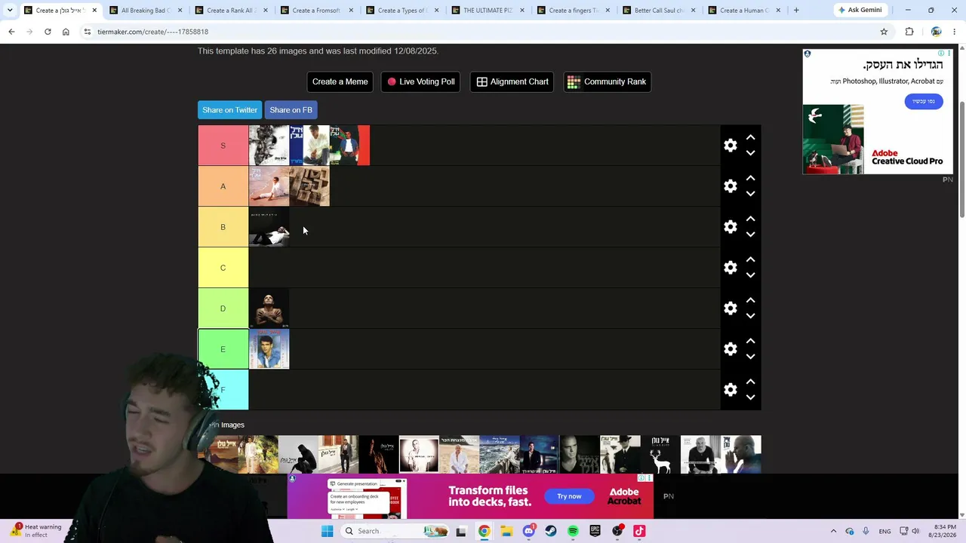This screenshot has height=543, width=966.
Task: Open settings gear for B tier
Action: pos(730,227)
